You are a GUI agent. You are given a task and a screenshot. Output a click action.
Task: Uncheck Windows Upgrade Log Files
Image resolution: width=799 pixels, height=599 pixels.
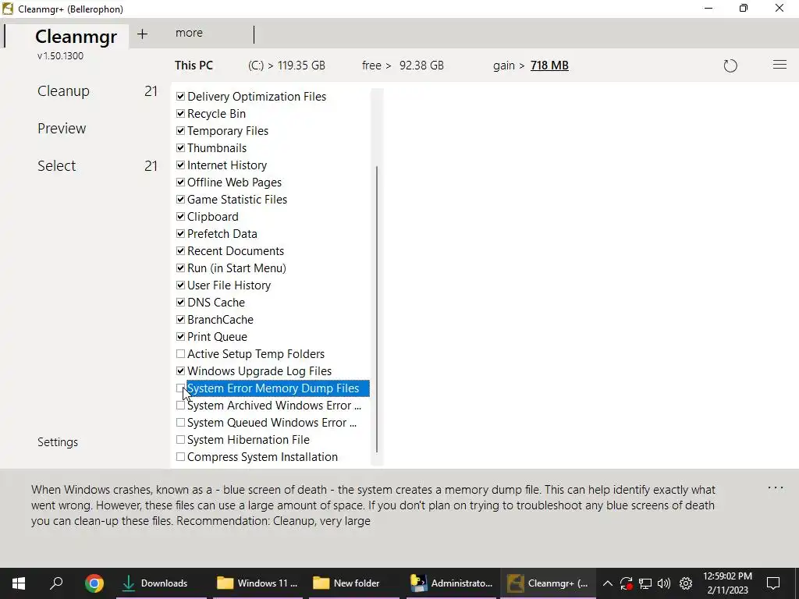[180, 370]
